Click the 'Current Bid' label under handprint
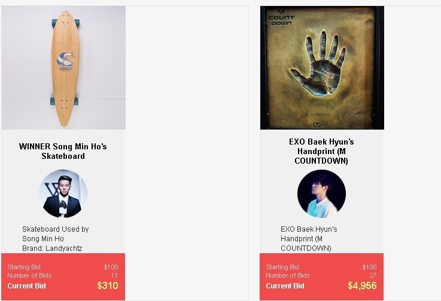 click(285, 286)
